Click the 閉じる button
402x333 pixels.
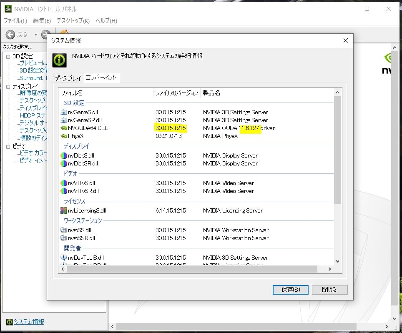pyautogui.click(x=329, y=290)
